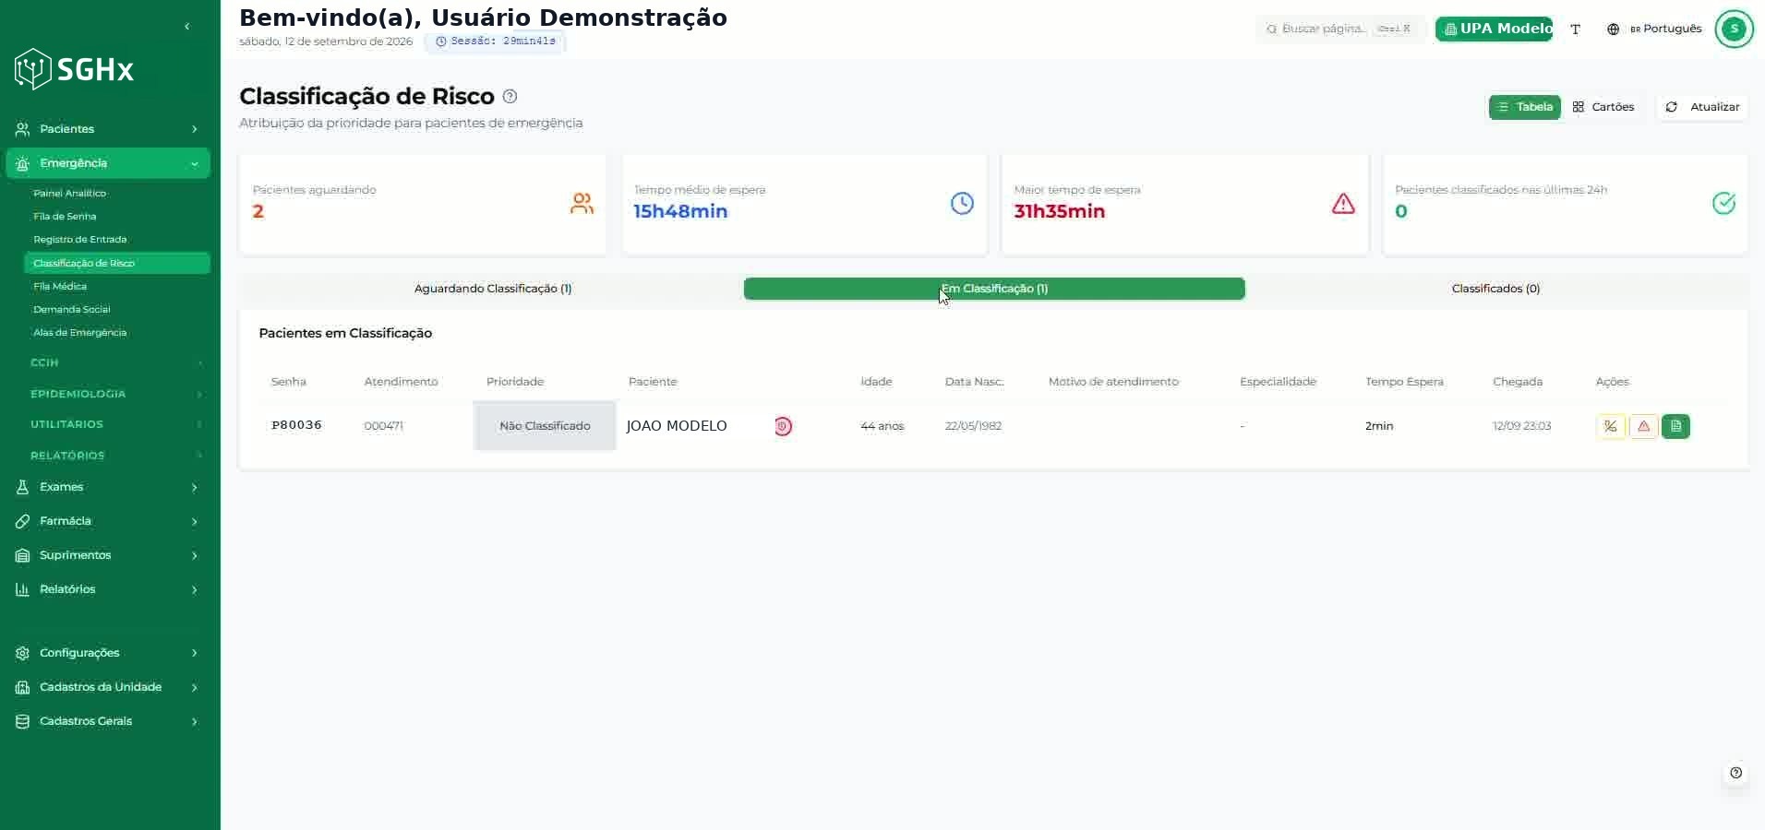Click the clock icon in Tempo médio card
The height and width of the screenshot is (830, 1765).
(x=962, y=204)
